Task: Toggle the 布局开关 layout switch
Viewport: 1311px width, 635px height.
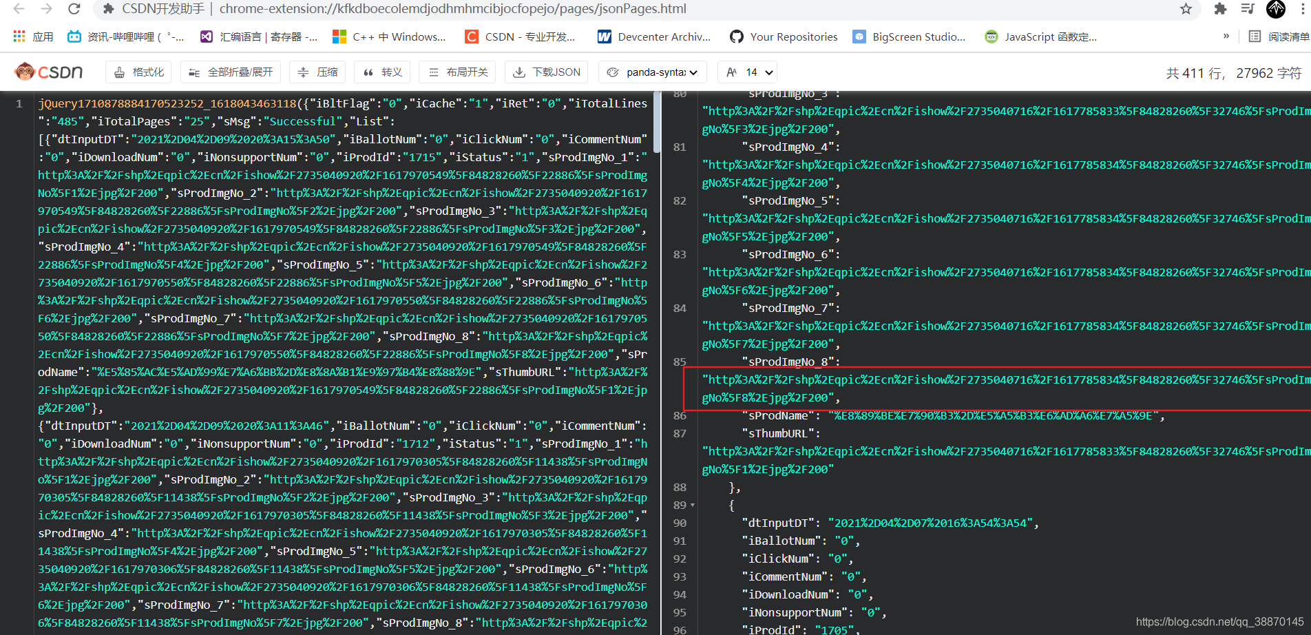Action: (457, 72)
